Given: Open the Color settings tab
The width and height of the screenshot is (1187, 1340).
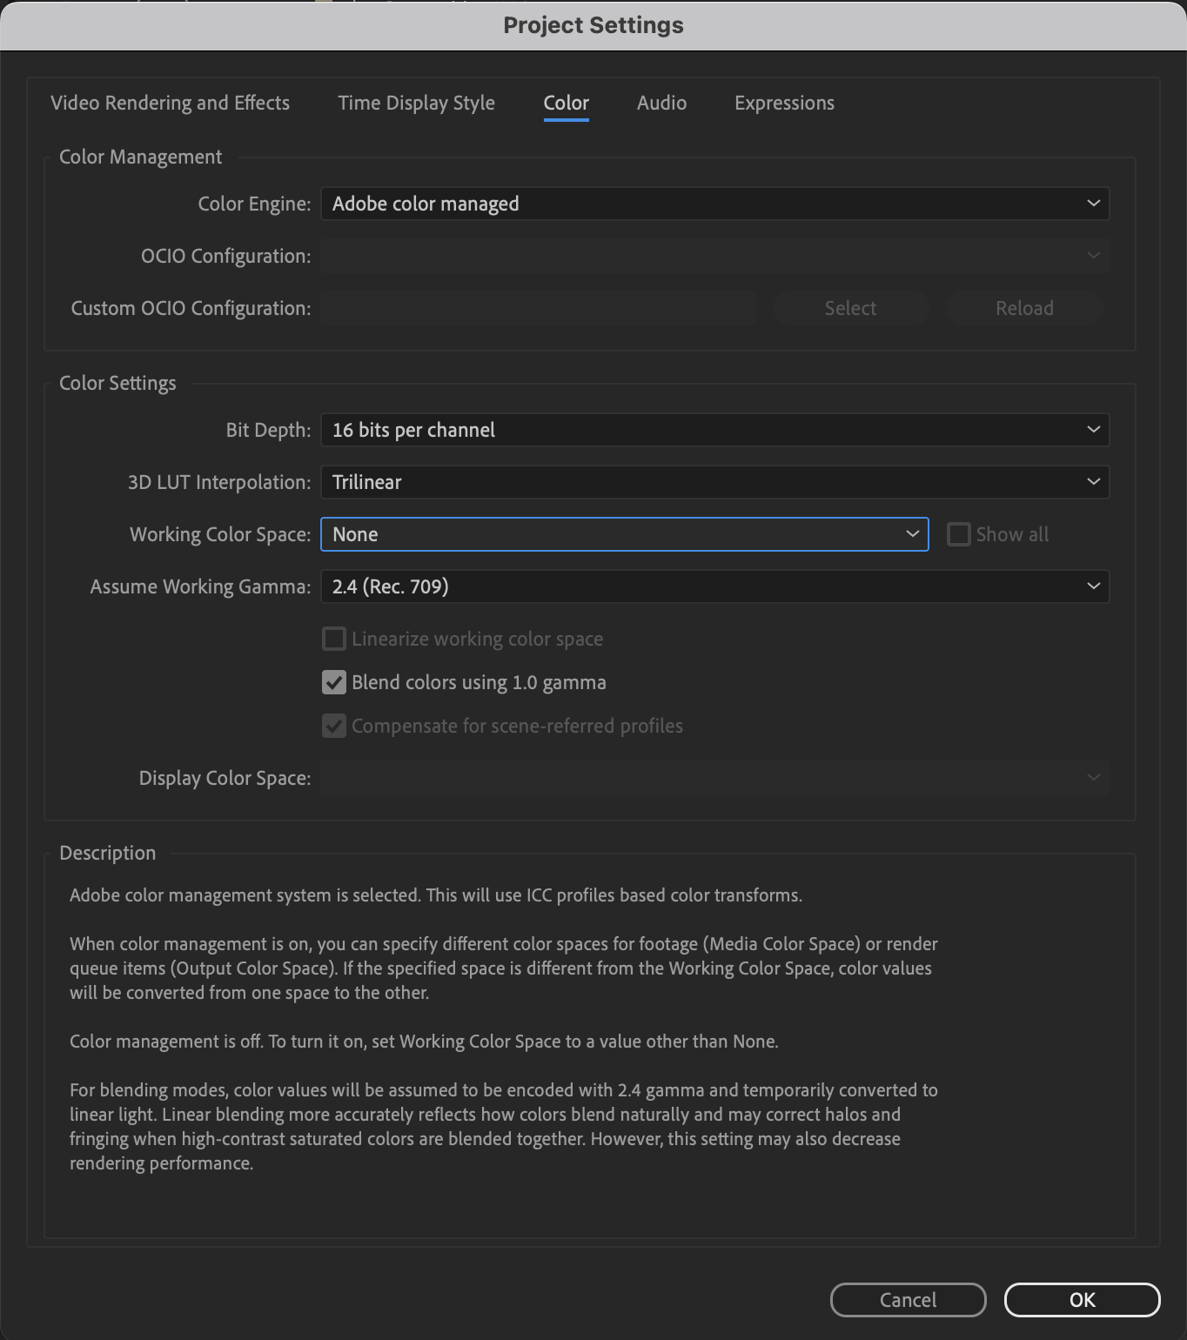Looking at the screenshot, I should point(565,103).
